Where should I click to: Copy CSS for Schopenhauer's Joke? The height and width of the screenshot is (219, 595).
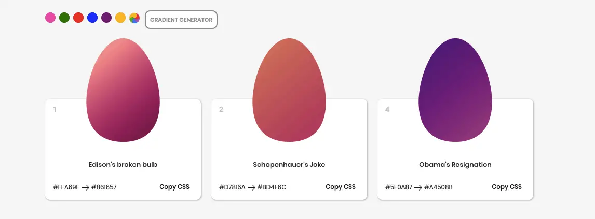[x=341, y=187]
